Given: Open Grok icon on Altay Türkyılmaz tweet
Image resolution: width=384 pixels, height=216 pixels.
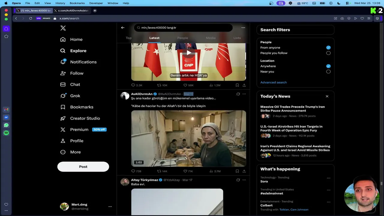Looking at the screenshot, I should coord(238,180).
